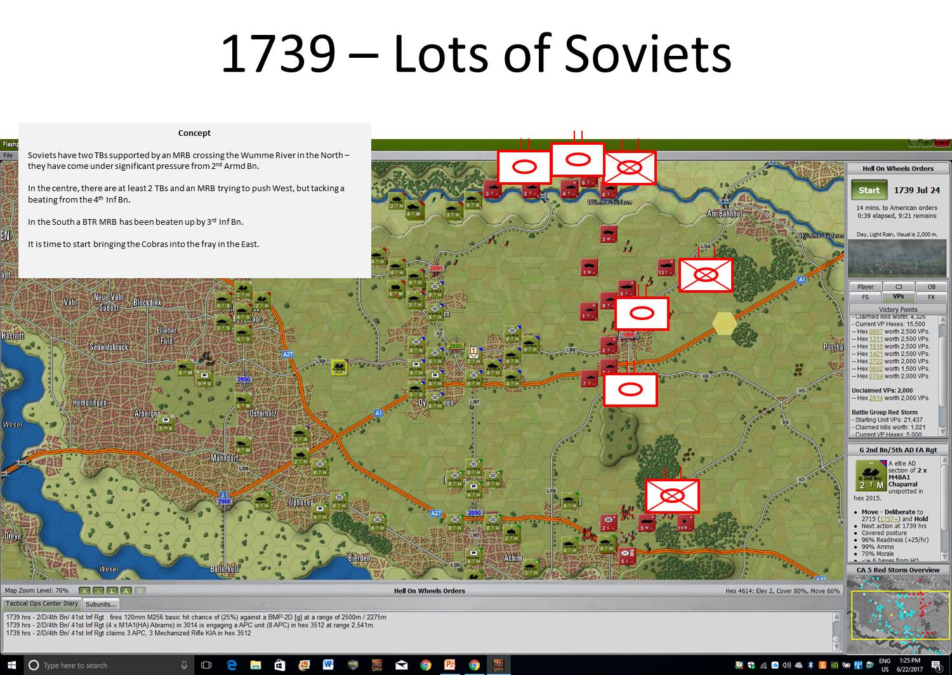Image resolution: width=952 pixels, height=675 pixels.
Task: Click the yellow objective hex on the map
Action: (724, 323)
